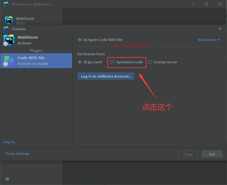Click the Licenses dialog title icon
The image size is (227, 185).
[x=6, y=29]
